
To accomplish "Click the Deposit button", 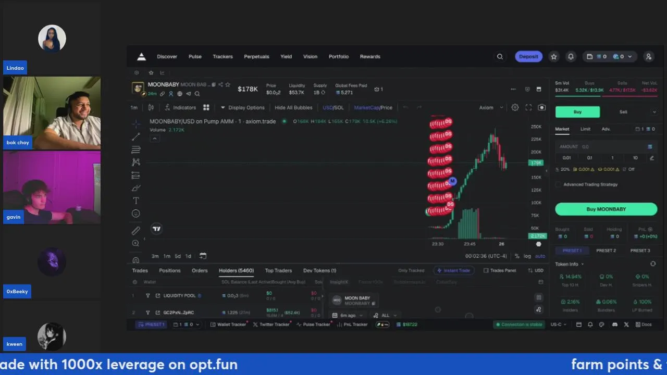I will 528,57.
